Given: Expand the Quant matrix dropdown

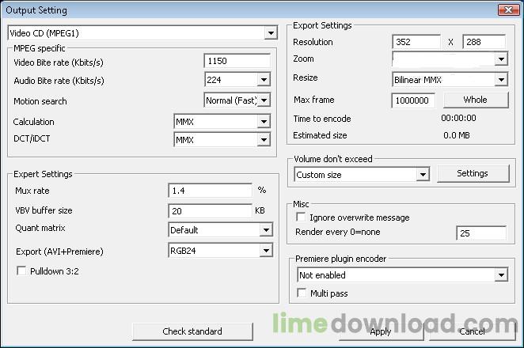Looking at the screenshot, I should [266, 230].
